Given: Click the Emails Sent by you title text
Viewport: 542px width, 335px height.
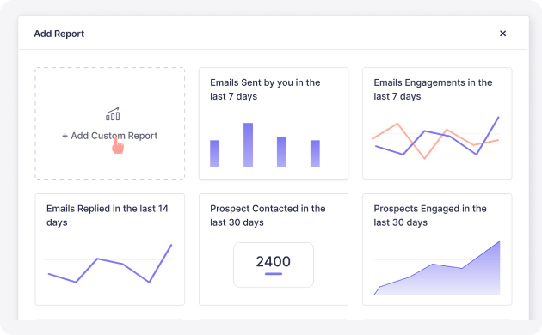Looking at the screenshot, I should click(x=265, y=89).
